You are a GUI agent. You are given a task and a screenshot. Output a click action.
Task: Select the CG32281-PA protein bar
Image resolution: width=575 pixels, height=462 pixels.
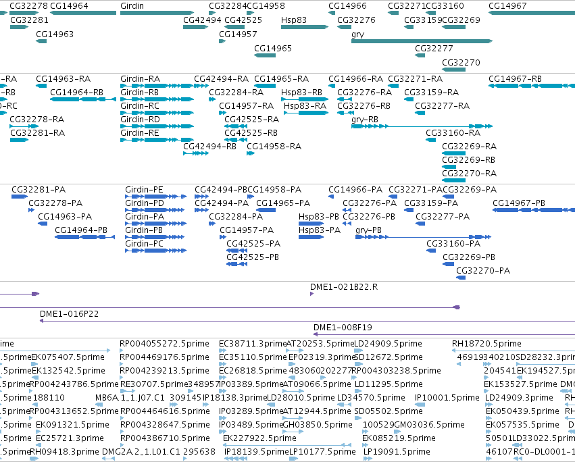coord(20,197)
